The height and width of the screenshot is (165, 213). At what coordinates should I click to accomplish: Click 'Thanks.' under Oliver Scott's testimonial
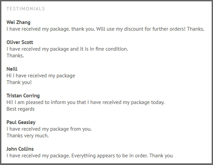tap(15, 56)
